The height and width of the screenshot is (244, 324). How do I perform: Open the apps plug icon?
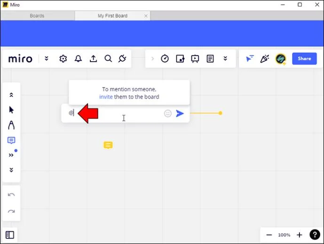click(x=122, y=59)
